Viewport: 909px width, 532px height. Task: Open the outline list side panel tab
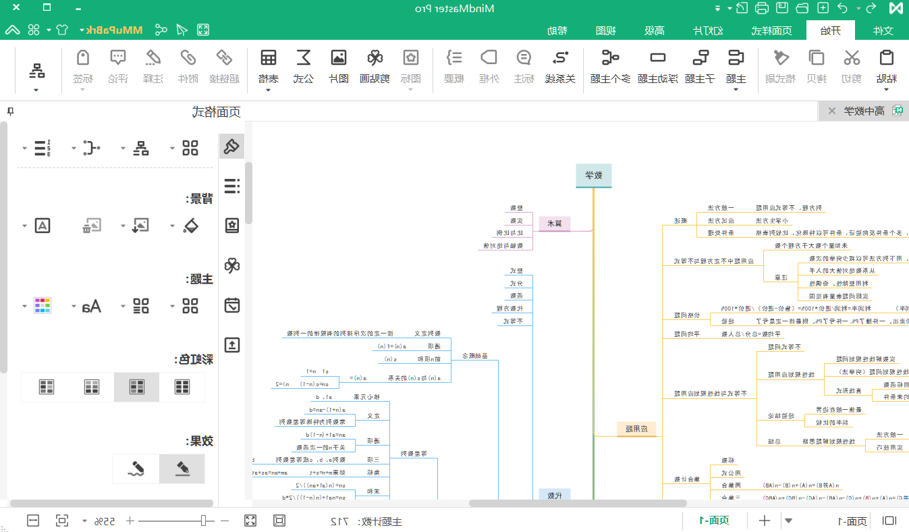(231, 186)
